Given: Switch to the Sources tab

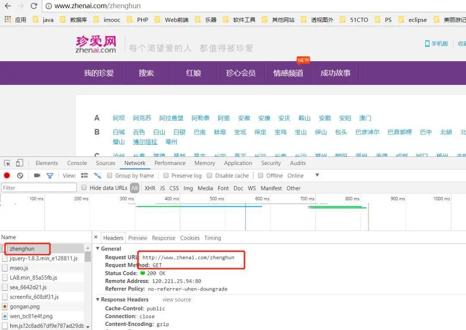Looking at the screenshot, I should click(x=106, y=163).
